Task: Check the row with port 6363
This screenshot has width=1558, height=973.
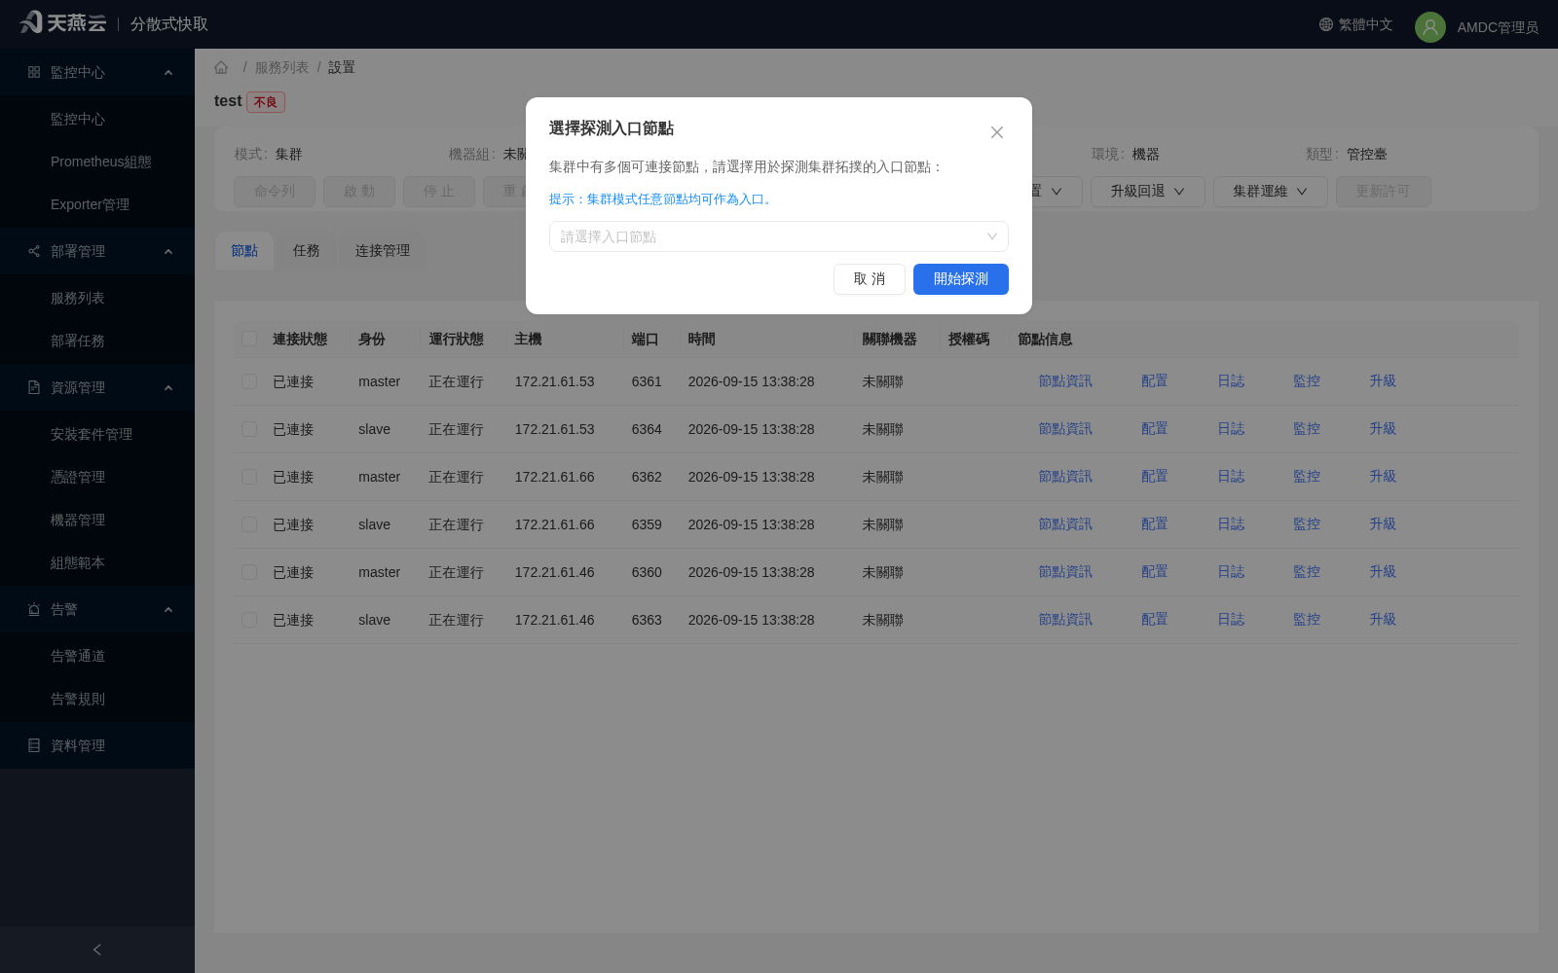Action: click(249, 620)
